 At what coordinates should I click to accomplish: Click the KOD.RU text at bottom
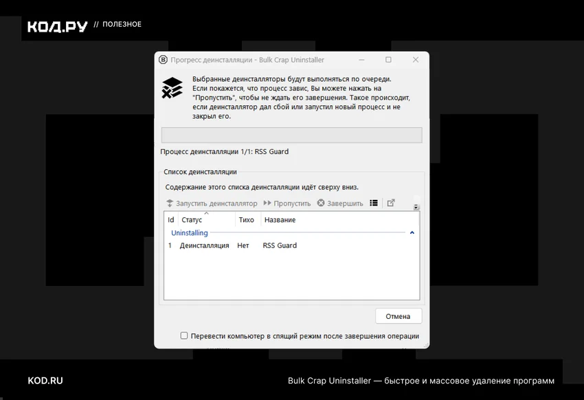point(45,381)
